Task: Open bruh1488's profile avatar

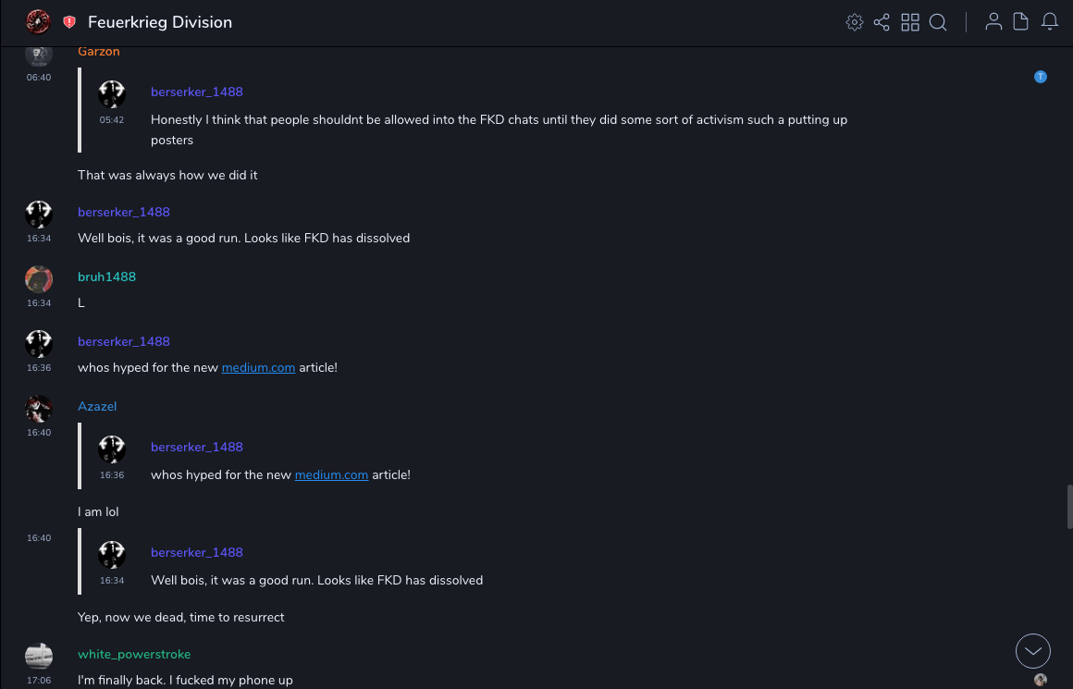Action: [x=39, y=279]
